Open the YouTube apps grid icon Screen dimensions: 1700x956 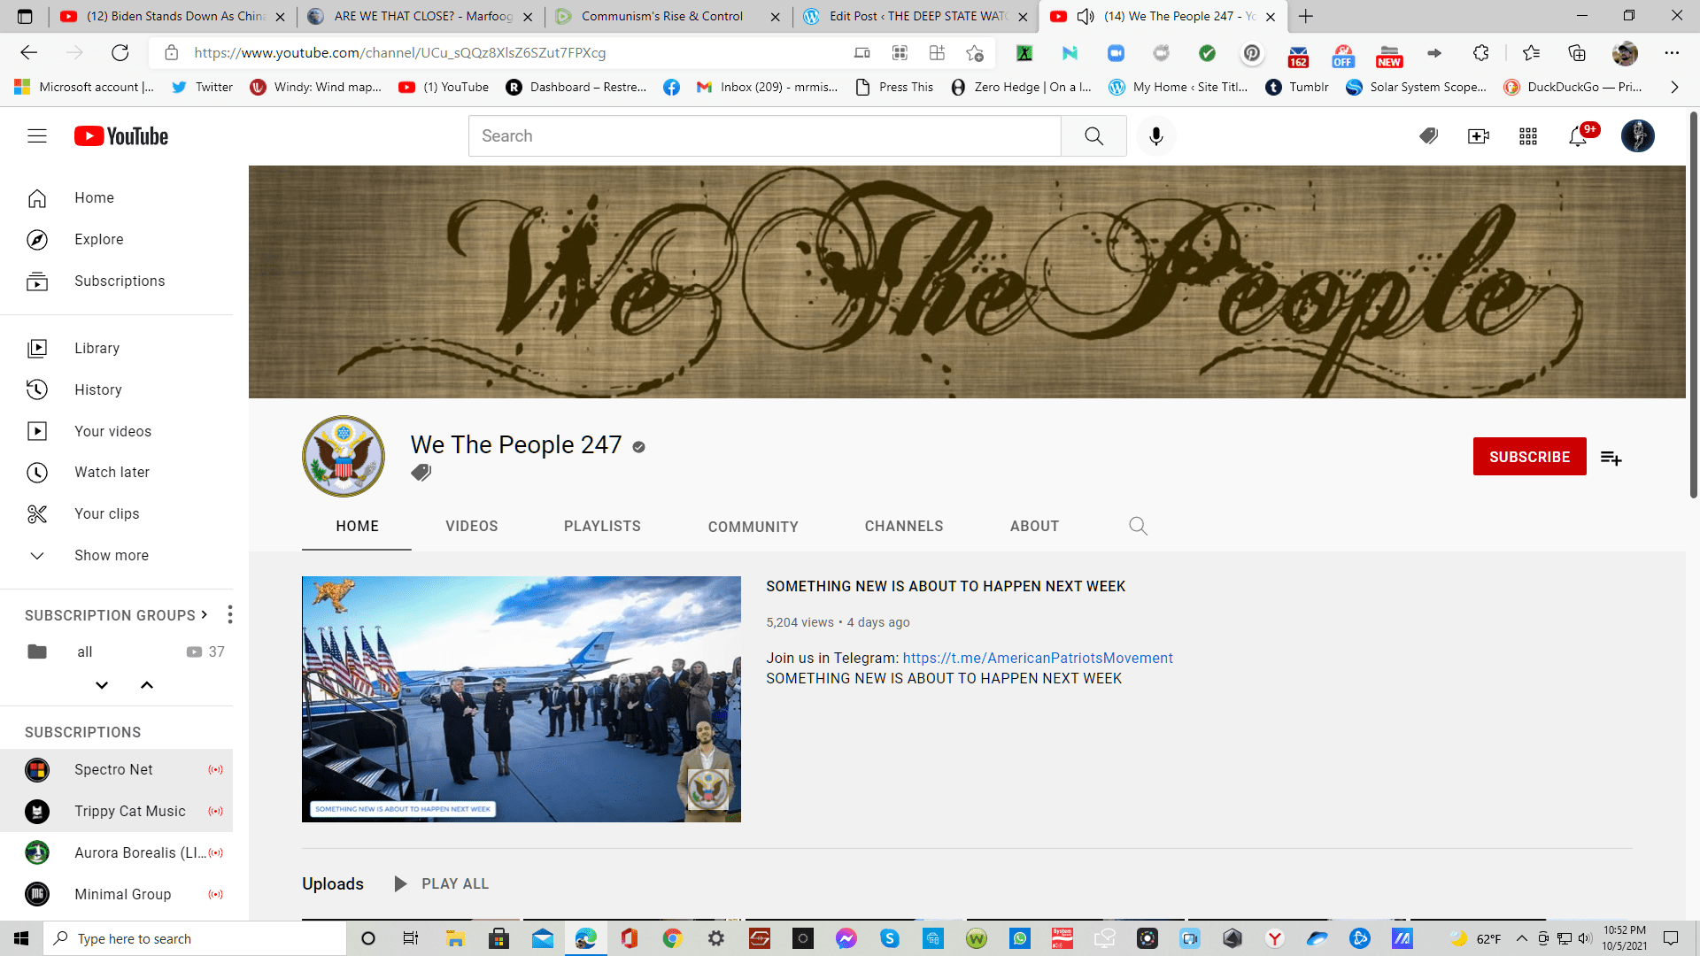(x=1528, y=136)
